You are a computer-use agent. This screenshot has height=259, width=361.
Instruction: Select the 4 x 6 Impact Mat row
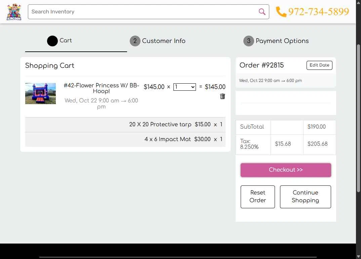(x=125, y=139)
